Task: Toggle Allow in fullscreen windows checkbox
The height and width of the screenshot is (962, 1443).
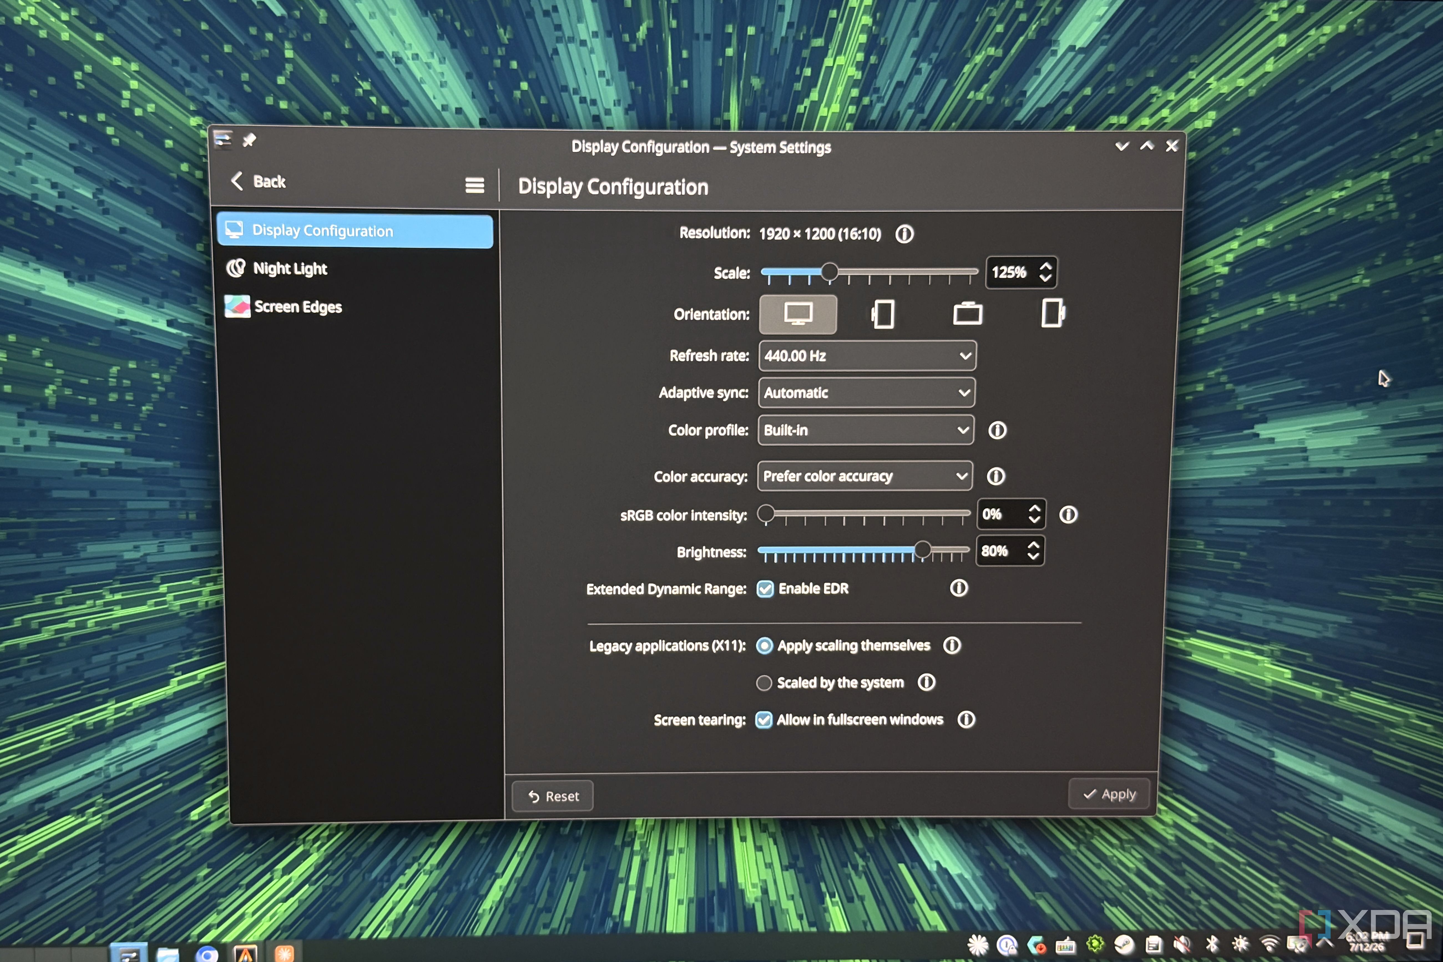Action: pyautogui.click(x=763, y=720)
